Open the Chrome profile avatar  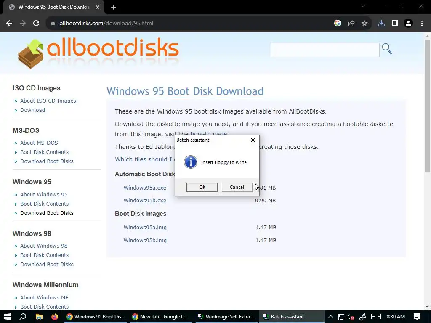click(x=408, y=24)
